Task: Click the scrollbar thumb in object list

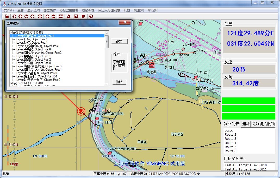Action: tap(107, 42)
